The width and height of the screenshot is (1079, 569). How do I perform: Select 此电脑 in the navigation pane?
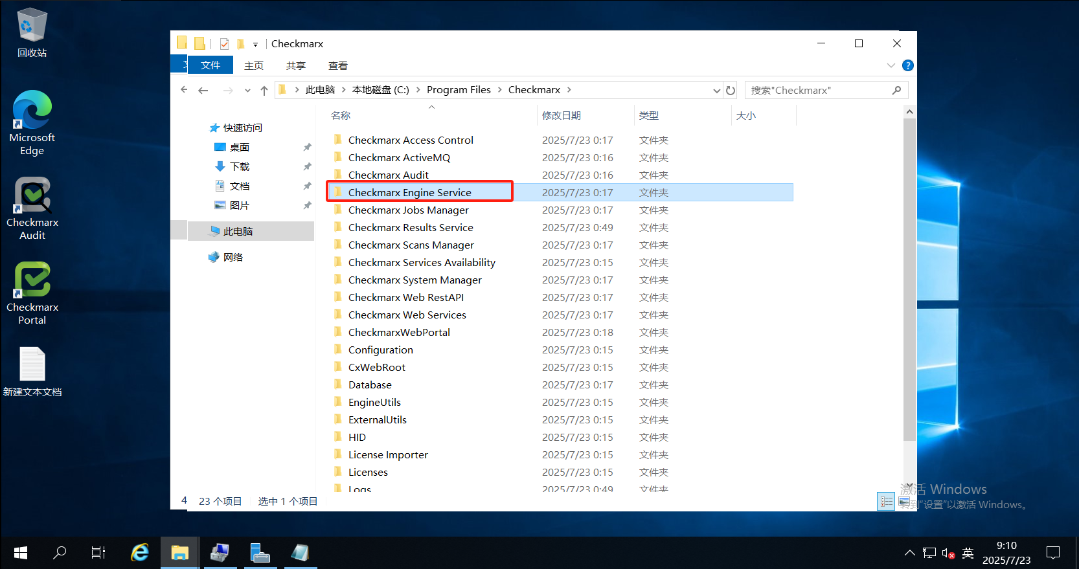pos(238,232)
